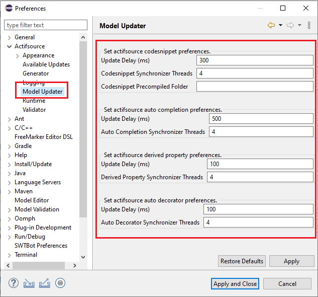The image size is (318, 297).
Task: Click the Eclipse icon in title bar
Action: click(x=9, y=9)
